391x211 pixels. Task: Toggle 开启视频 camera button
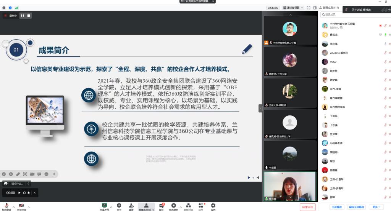(21, 206)
